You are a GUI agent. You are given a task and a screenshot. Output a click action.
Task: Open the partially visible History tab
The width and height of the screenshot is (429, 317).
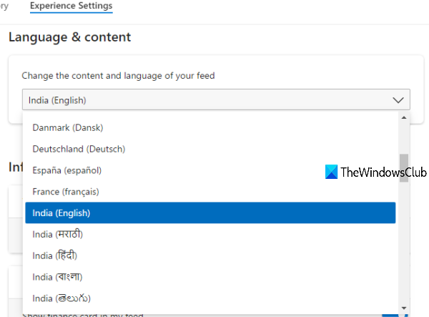tap(4, 6)
